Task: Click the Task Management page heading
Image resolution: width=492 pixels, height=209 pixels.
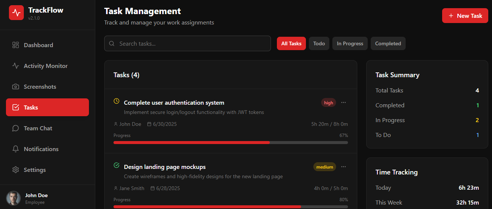Action: pyautogui.click(x=143, y=11)
